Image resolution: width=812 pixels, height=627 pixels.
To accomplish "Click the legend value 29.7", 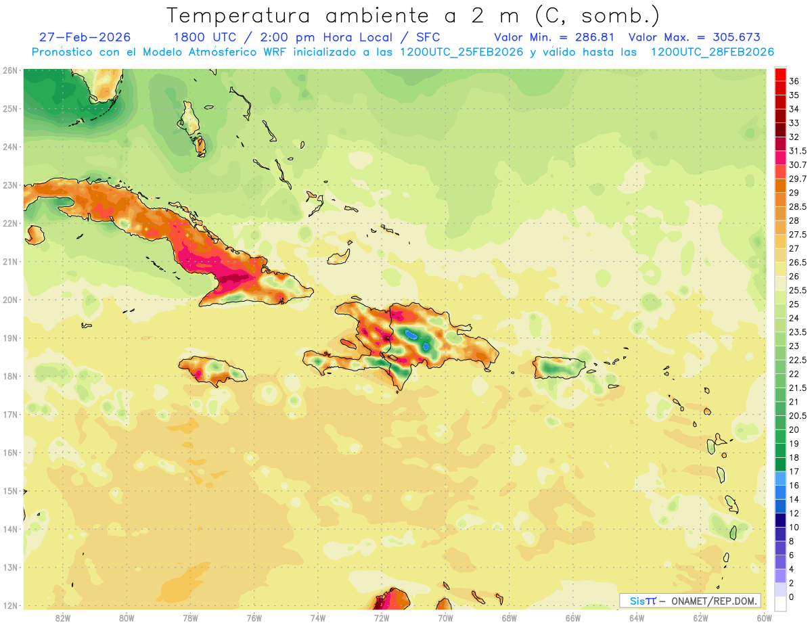I will [798, 179].
